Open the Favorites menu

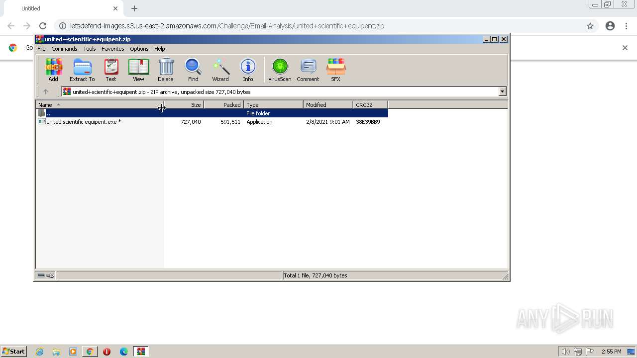click(x=113, y=49)
